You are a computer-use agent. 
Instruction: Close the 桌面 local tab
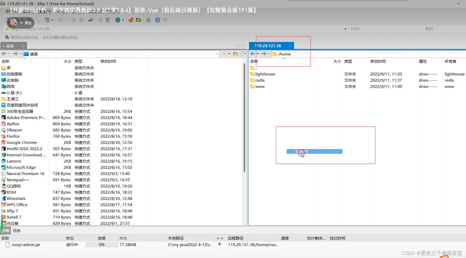click(x=23, y=46)
